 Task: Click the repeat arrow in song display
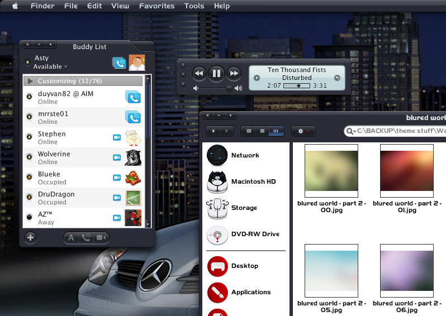pos(337,78)
